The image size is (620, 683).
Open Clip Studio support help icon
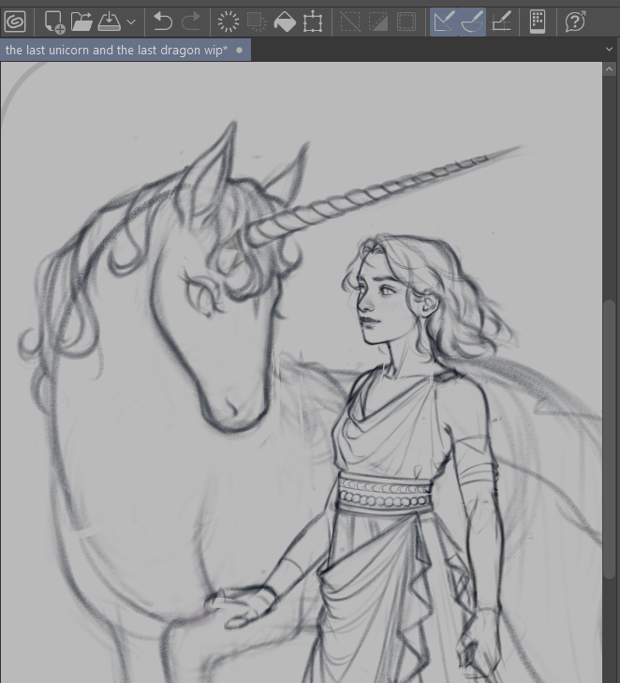coord(575,22)
